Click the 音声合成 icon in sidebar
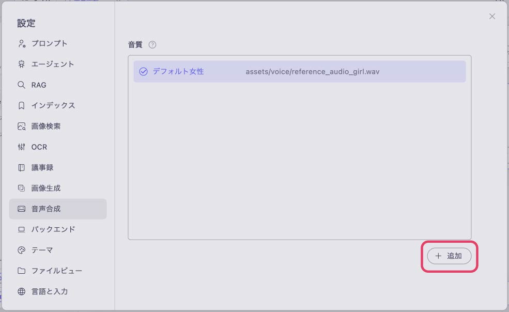Viewport: 509px width, 312px height. 21,209
